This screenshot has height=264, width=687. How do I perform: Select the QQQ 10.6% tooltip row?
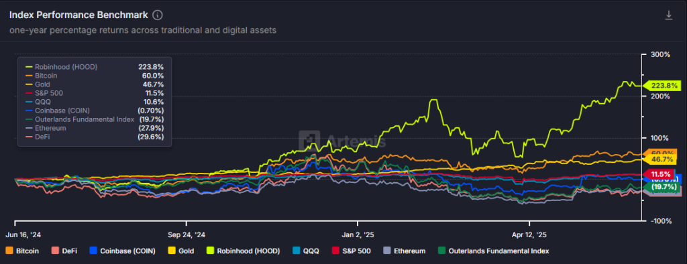[95, 102]
